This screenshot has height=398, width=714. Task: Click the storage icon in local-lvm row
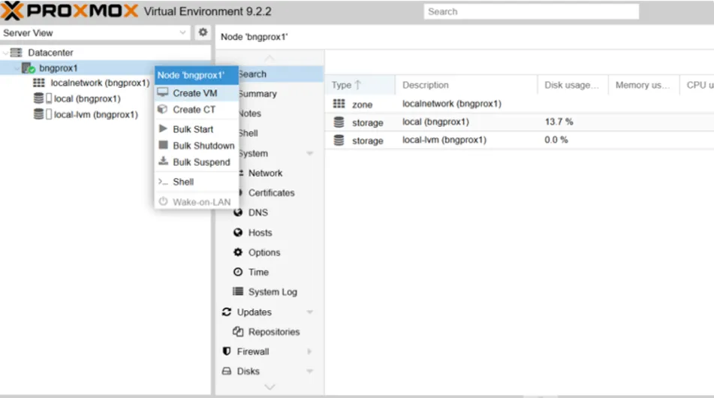[x=339, y=140]
